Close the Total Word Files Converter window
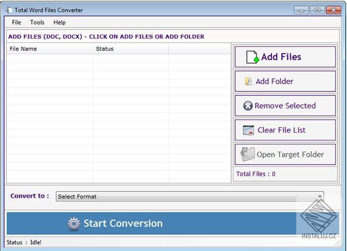Image resolution: width=347 pixels, height=251 pixels. (333, 10)
